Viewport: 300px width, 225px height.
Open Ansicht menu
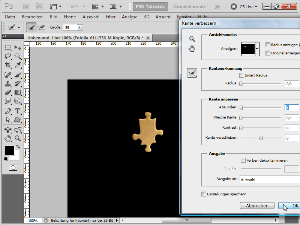(x=163, y=17)
